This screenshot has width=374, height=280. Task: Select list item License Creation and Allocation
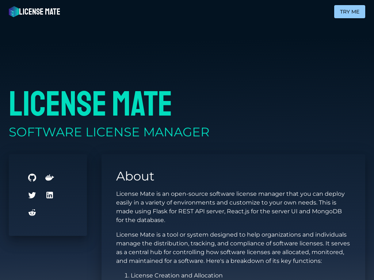point(176,276)
